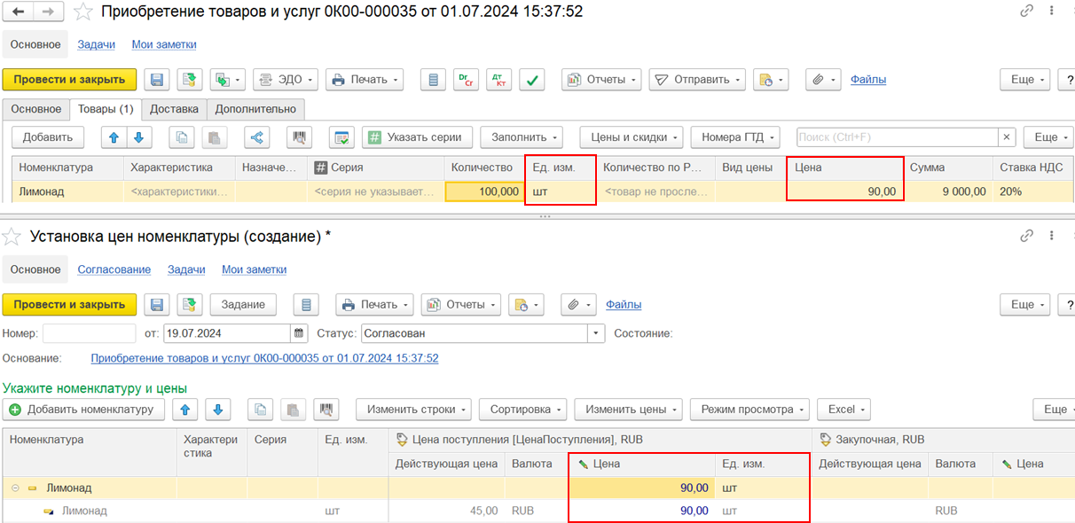Click the calendar icon next to date 19.07.2024
The height and width of the screenshot is (523, 1075).
(298, 333)
